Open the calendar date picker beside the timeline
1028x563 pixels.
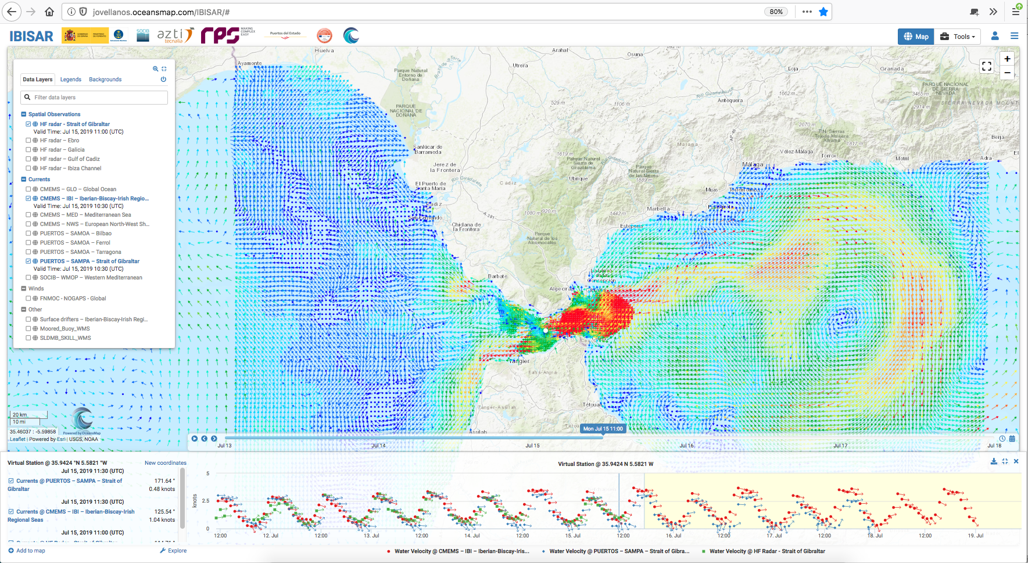pyautogui.click(x=1012, y=439)
